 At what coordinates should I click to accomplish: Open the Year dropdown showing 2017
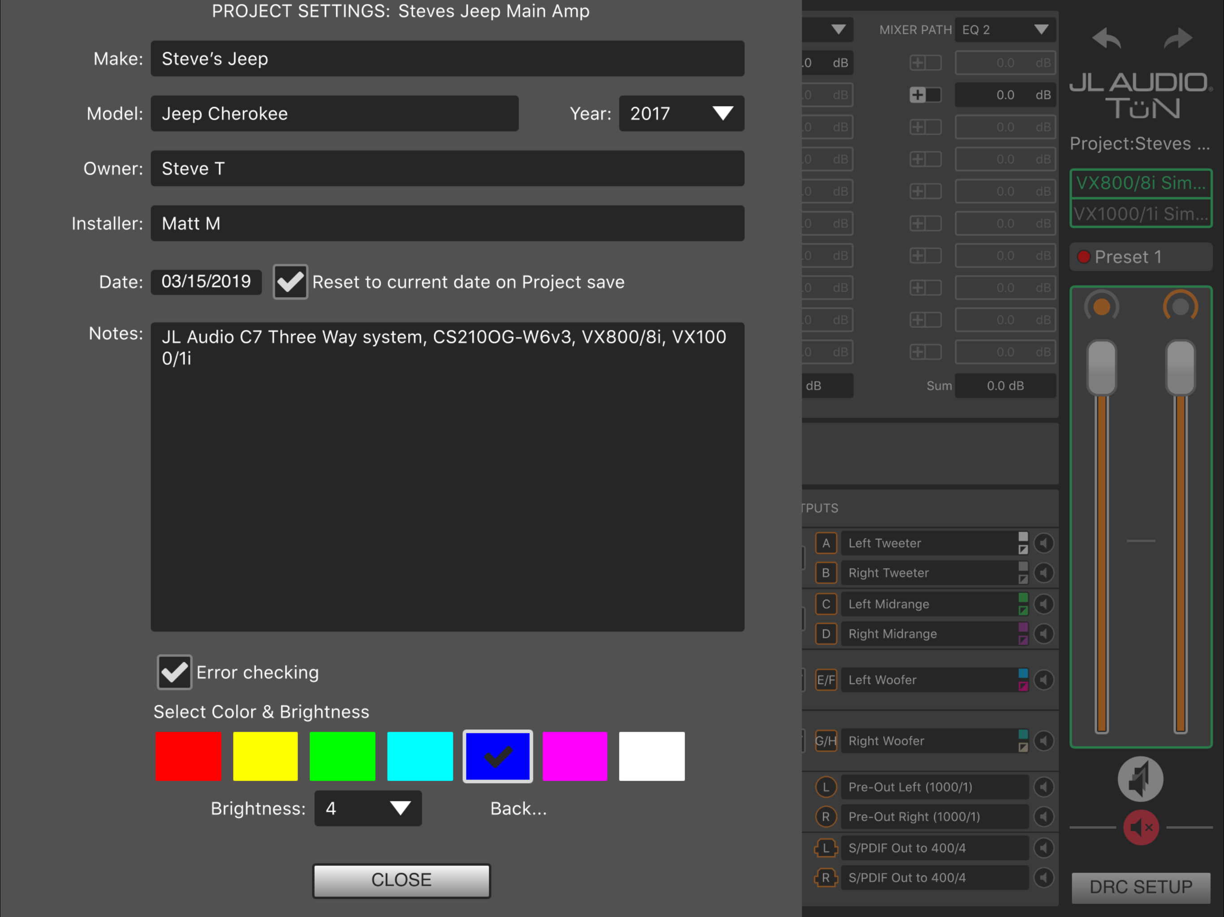681,113
